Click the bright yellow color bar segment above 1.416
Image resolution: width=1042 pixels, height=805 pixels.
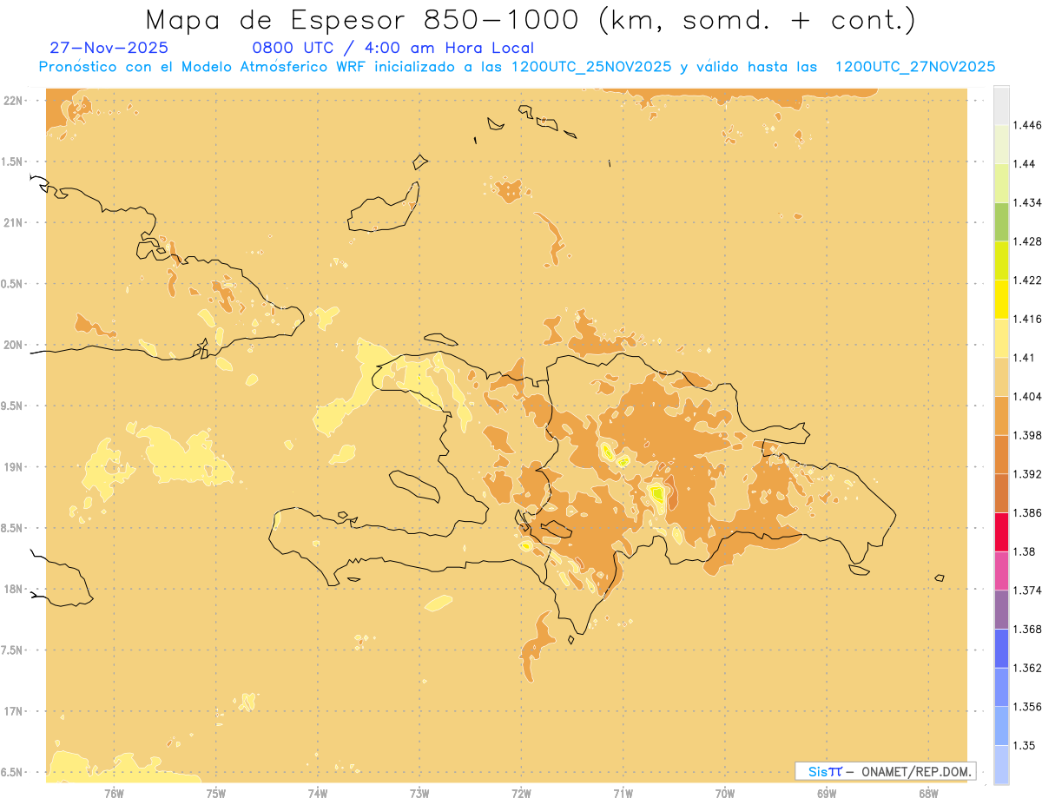pyautogui.click(x=1001, y=299)
